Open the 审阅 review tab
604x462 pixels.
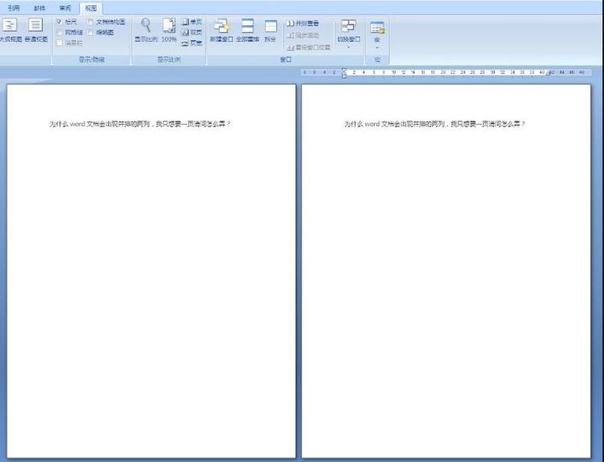pyautogui.click(x=65, y=8)
